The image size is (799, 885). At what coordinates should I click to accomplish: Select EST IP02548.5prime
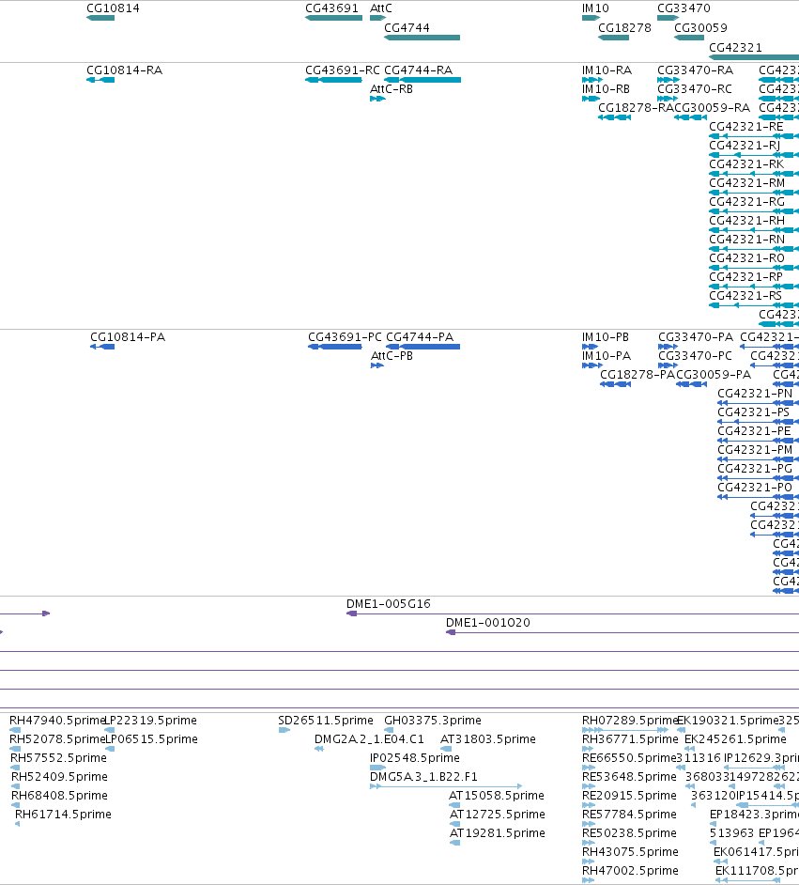pyautogui.click(x=414, y=758)
